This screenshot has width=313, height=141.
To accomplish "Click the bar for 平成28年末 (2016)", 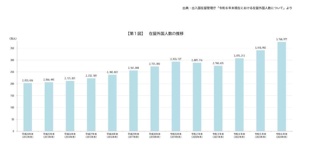I will click(x=112, y=103).
